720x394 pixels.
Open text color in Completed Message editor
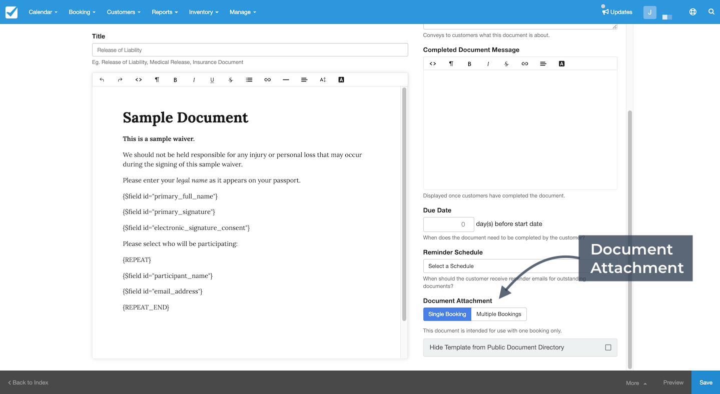point(562,64)
